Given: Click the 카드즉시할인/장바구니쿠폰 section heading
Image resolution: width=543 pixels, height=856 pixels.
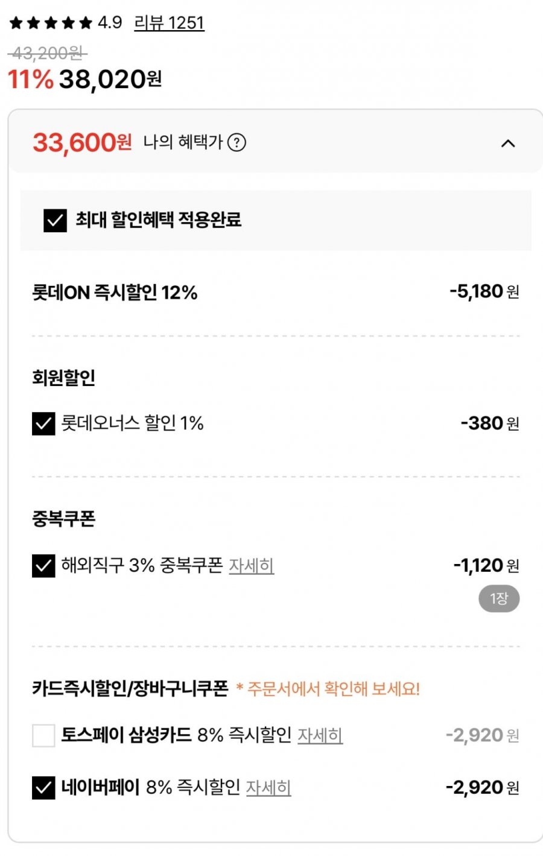Looking at the screenshot, I should click(x=130, y=688).
